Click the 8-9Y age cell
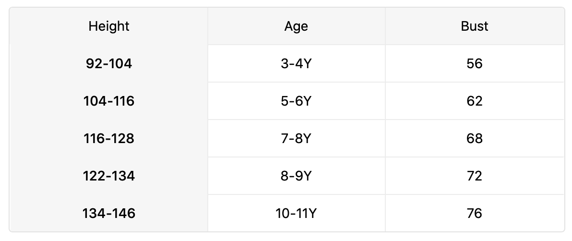572x241 pixels. 296,176
